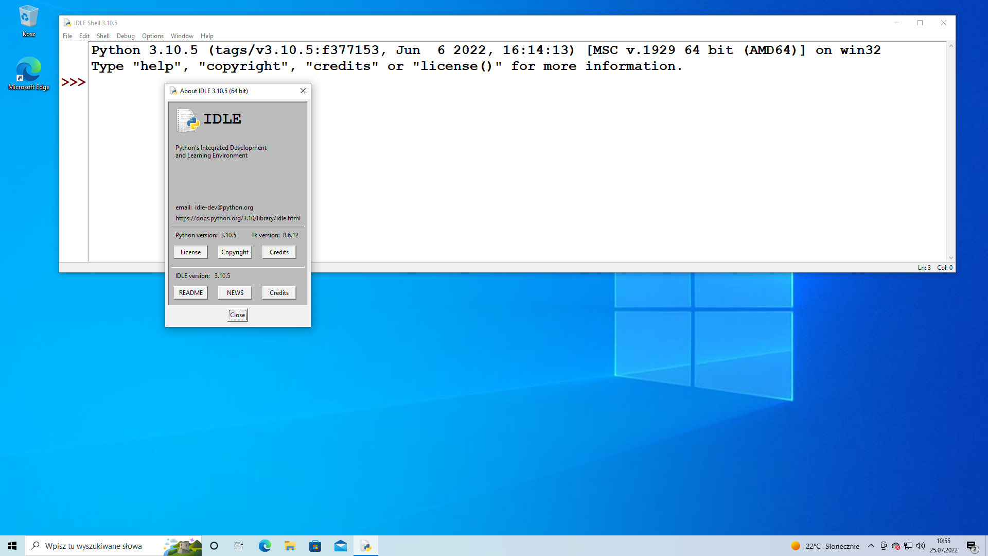
Task: Check OneDrive sync status in the tray
Action: [x=896, y=546]
